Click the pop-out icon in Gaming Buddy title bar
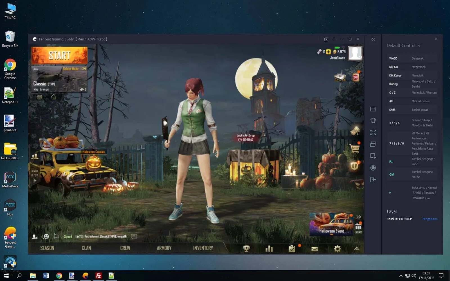This screenshot has width=450, height=281. tap(326, 39)
